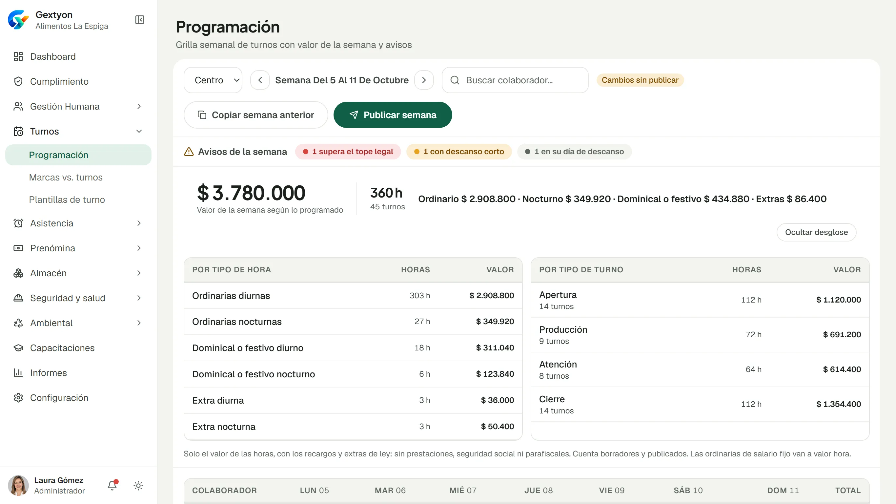The image size is (896, 504).
Task: Click the Gestión Humana people icon
Action: [18, 107]
